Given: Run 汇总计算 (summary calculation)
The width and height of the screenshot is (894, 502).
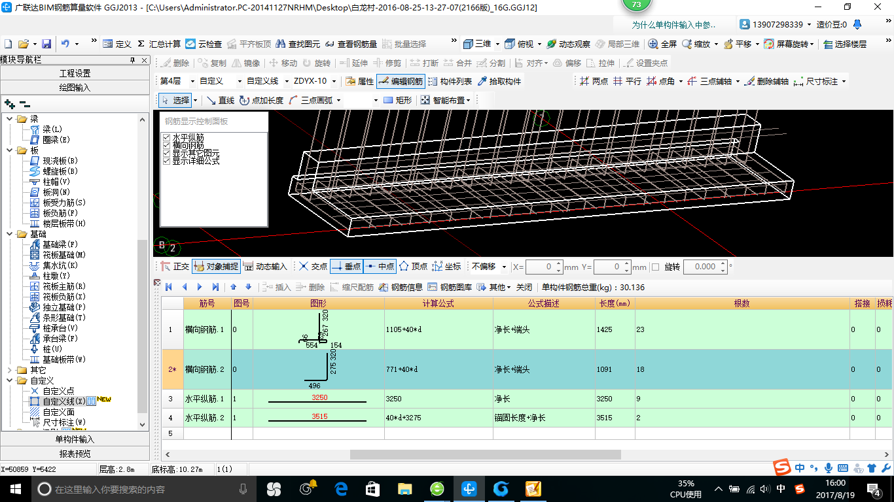Looking at the screenshot, I should point(159,44).
